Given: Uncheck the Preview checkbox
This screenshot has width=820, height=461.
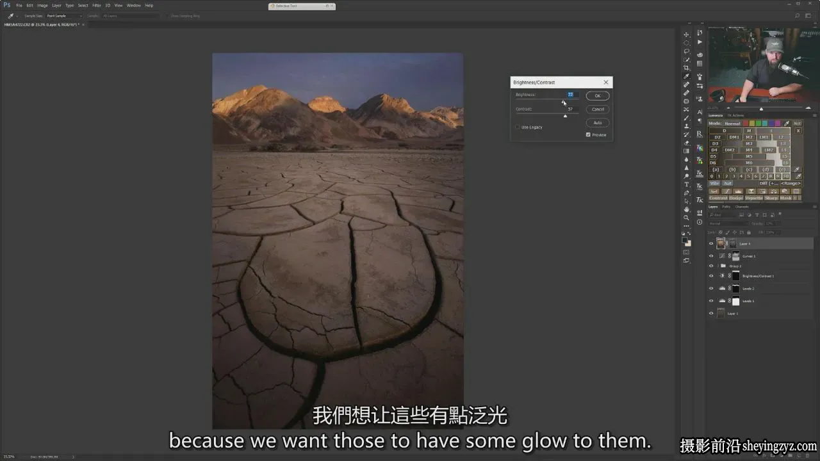Looking at the screenshot, I should 588,134.
